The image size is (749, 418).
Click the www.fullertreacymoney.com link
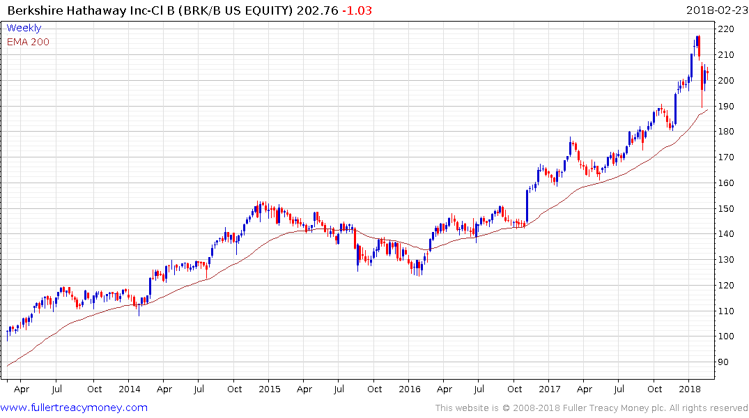coord(74,408)
